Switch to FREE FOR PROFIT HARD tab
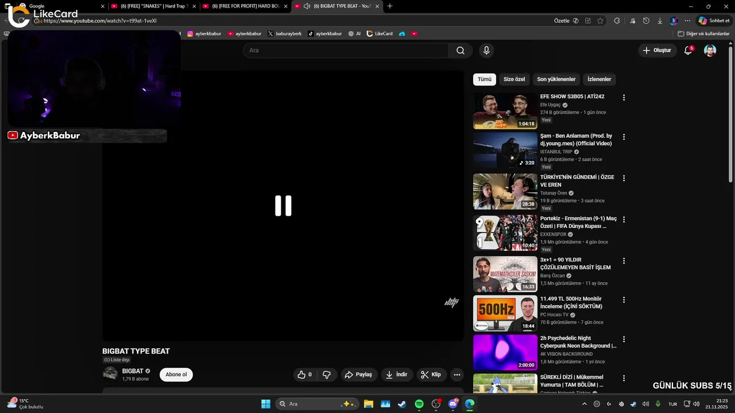735x413 pixels. tap(245, 6)
